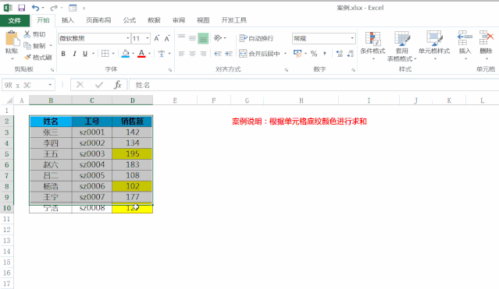Select yellow-filled cell with value 195
This screenshot has width=499, height=289.
pyautogui.click(x=133, y=154)
